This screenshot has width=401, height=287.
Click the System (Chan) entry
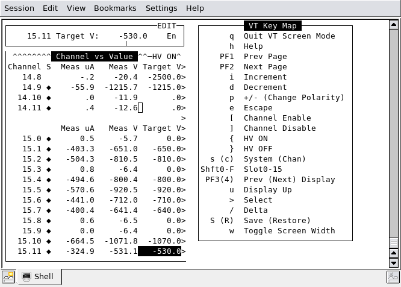[275, 159]
